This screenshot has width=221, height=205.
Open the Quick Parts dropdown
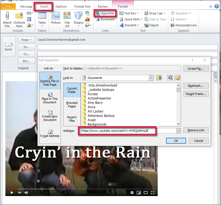[141, 19]
